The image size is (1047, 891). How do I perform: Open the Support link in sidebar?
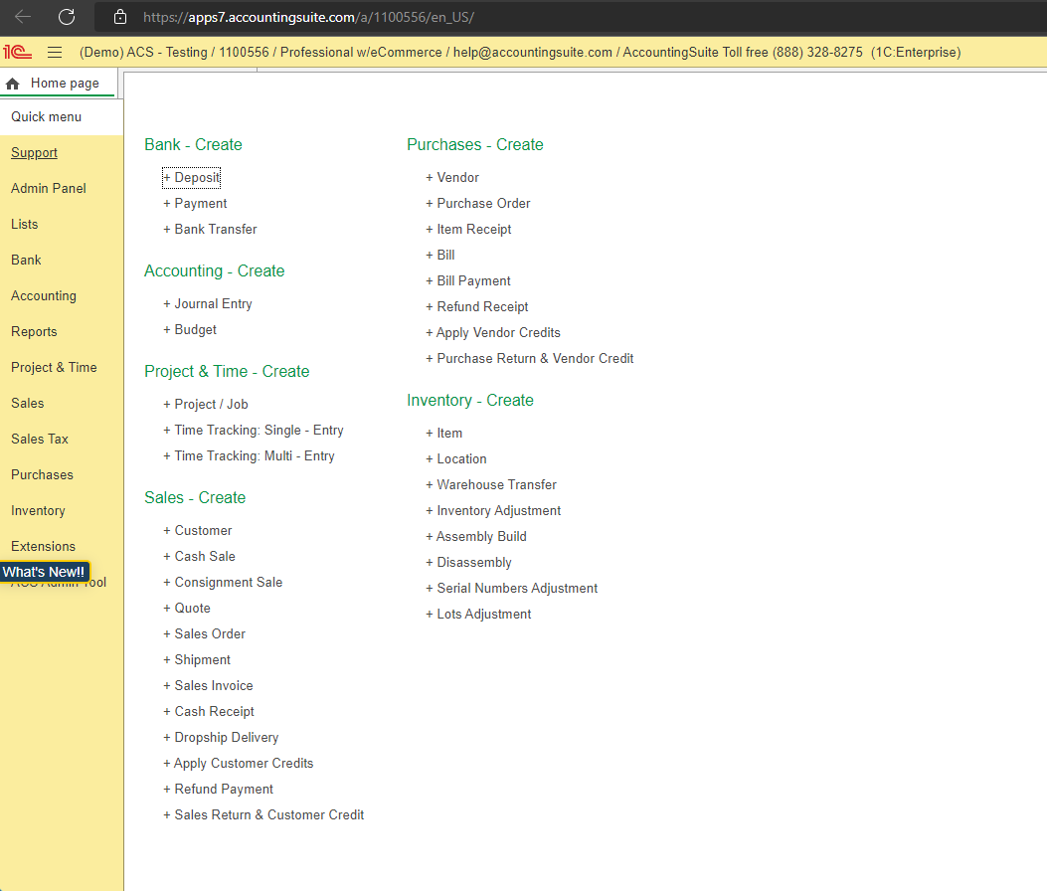tap(34, 153)
